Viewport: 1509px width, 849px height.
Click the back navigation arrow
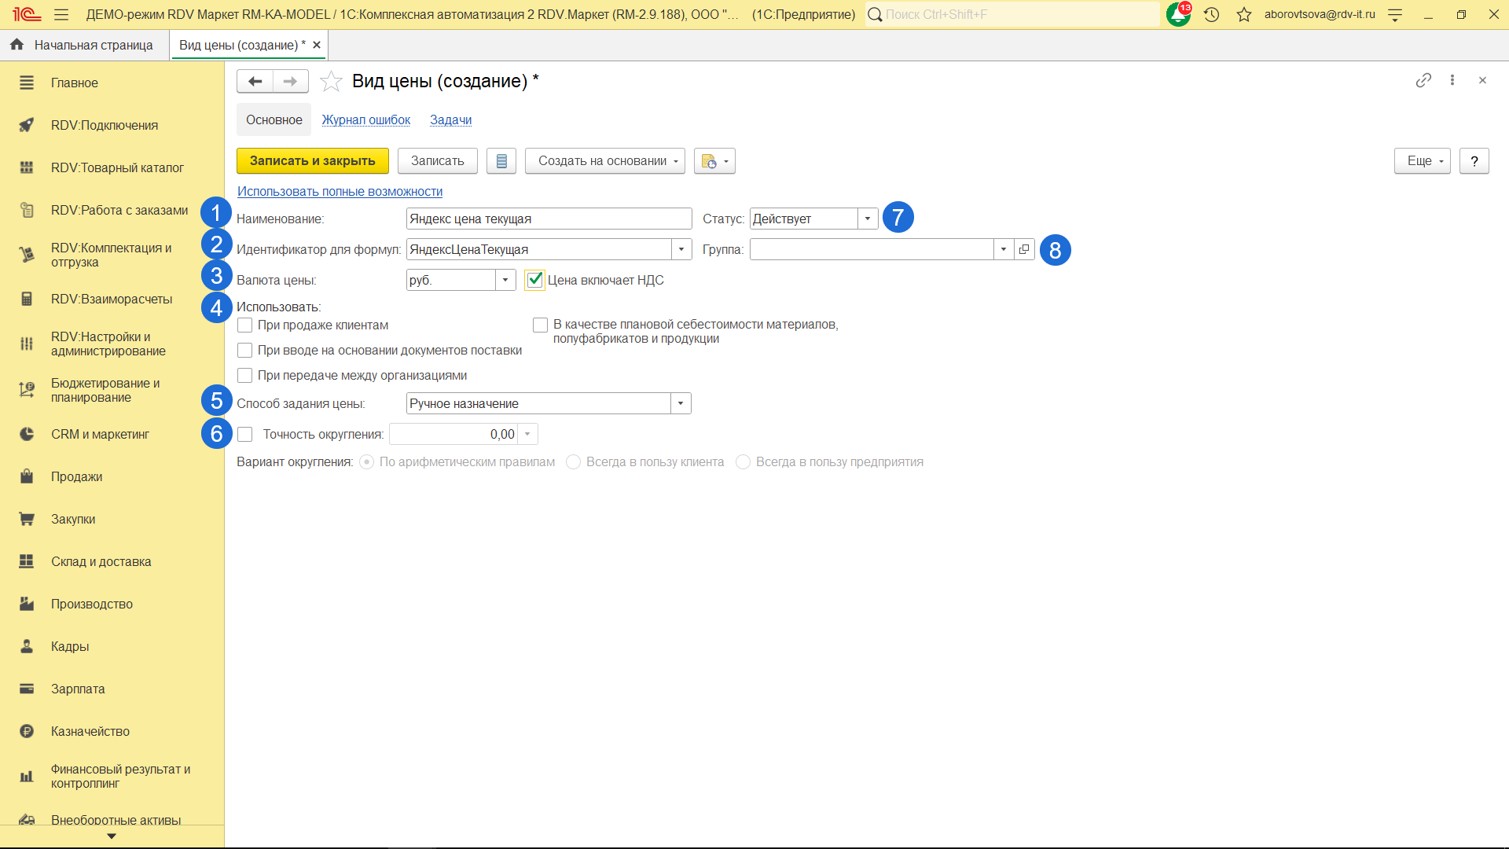[255, 81]
